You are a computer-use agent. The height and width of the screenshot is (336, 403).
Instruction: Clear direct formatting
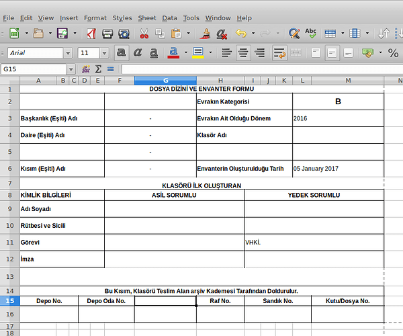coord(222,34)
